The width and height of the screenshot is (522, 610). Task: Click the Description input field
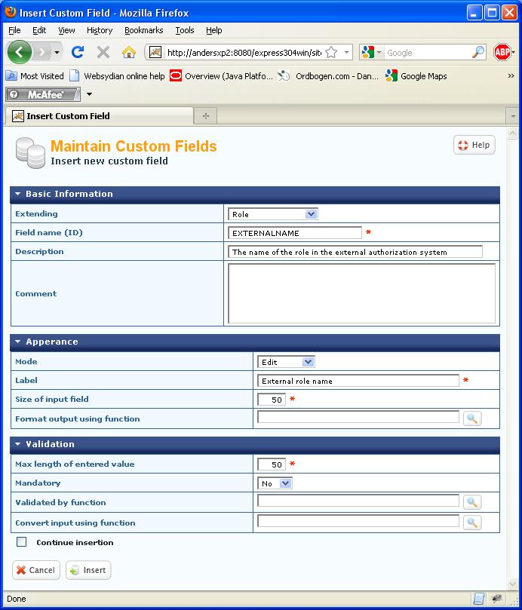pyautogui.click(x=355, y=252)
